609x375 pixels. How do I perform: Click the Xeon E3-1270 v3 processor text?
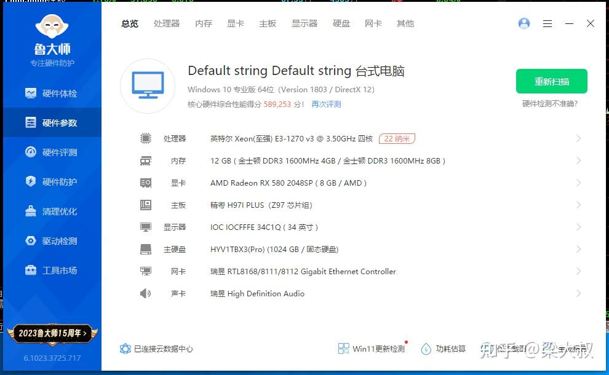pyautogui.click(x=292, y=138)
